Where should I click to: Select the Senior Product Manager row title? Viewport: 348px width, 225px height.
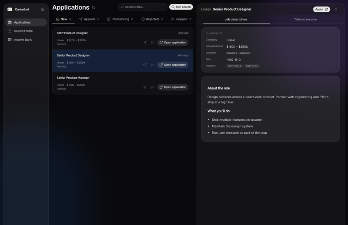click(73, 78)
